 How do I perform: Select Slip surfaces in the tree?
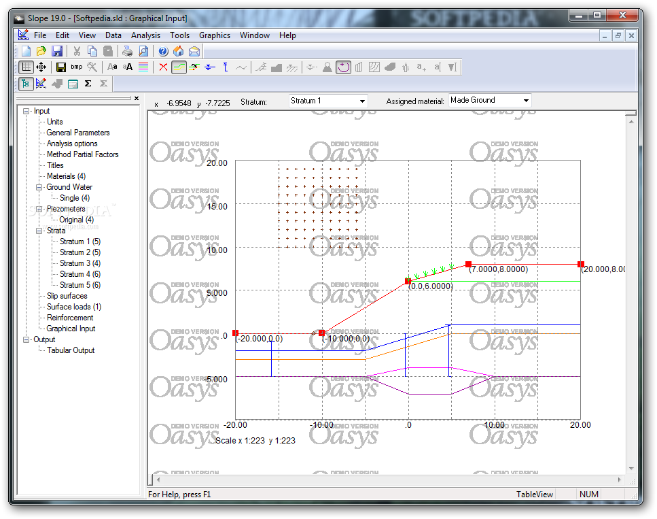[67, 296]
